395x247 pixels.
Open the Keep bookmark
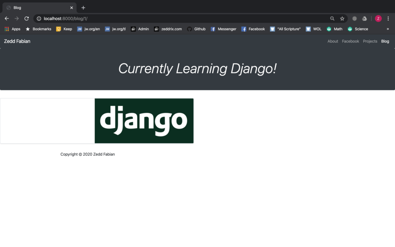click(64, 29)
